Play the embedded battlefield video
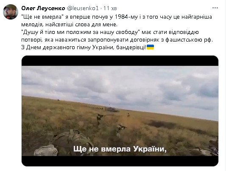226x171 pixels. 120,111
